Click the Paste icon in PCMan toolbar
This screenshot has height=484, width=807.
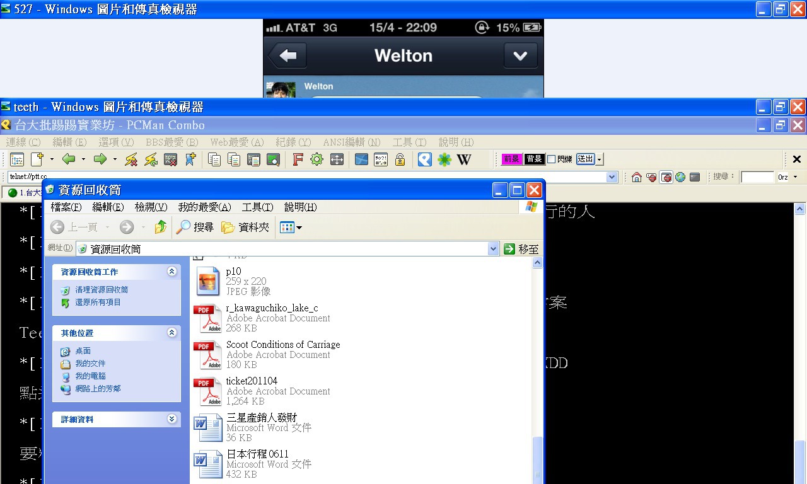click(234, 159)
